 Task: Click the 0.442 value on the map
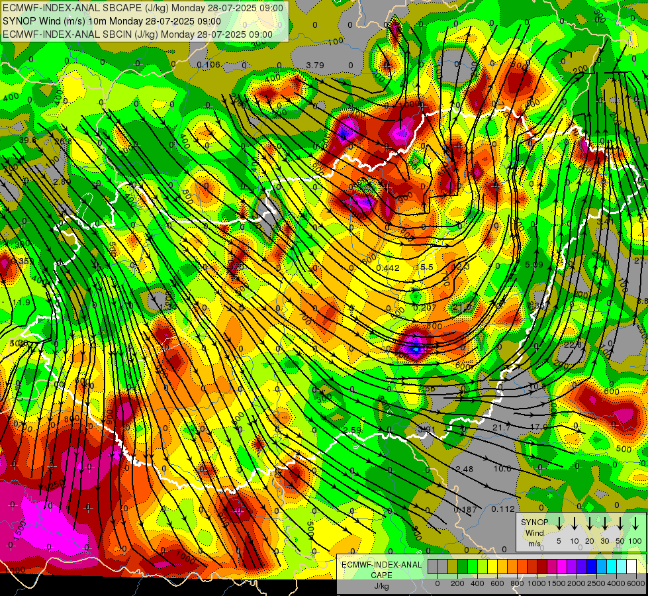pos(388,268)
